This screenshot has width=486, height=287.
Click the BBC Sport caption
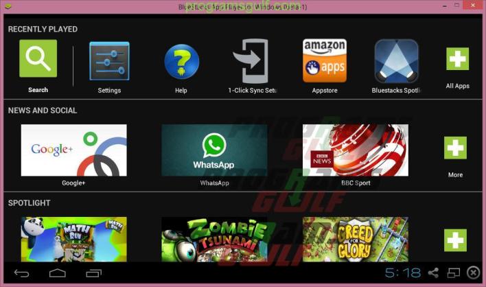356,183
